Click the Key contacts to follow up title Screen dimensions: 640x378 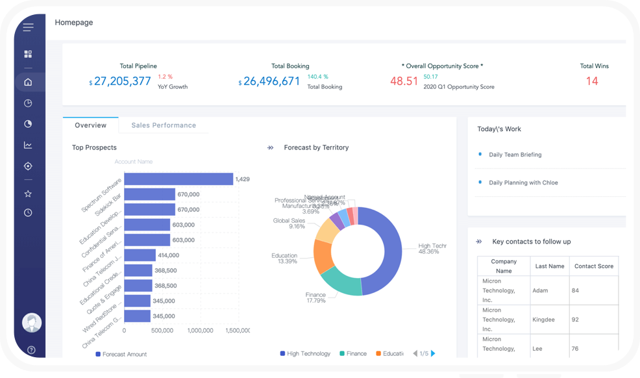click(532, 242)
